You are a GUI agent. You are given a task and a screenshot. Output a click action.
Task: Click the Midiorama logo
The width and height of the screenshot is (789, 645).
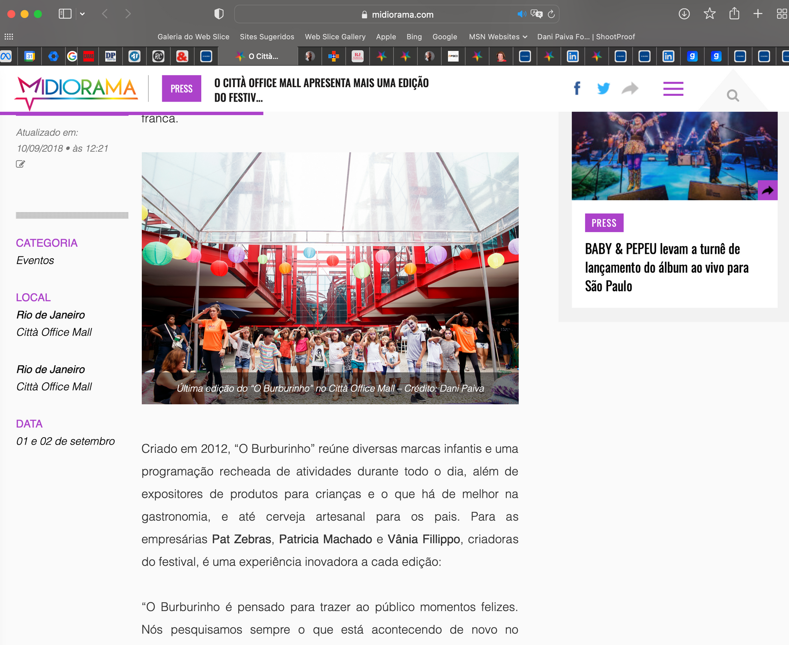(x=76, y=90)
